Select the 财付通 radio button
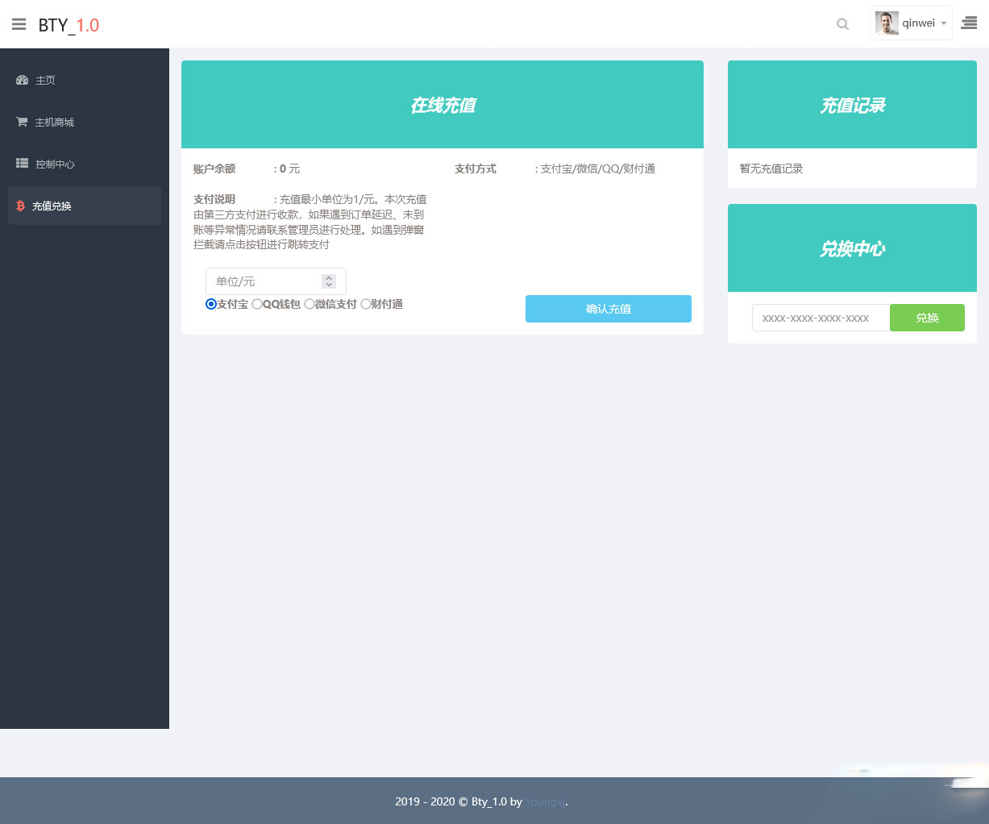Viewport: 989px width, 824px height. 365,304
